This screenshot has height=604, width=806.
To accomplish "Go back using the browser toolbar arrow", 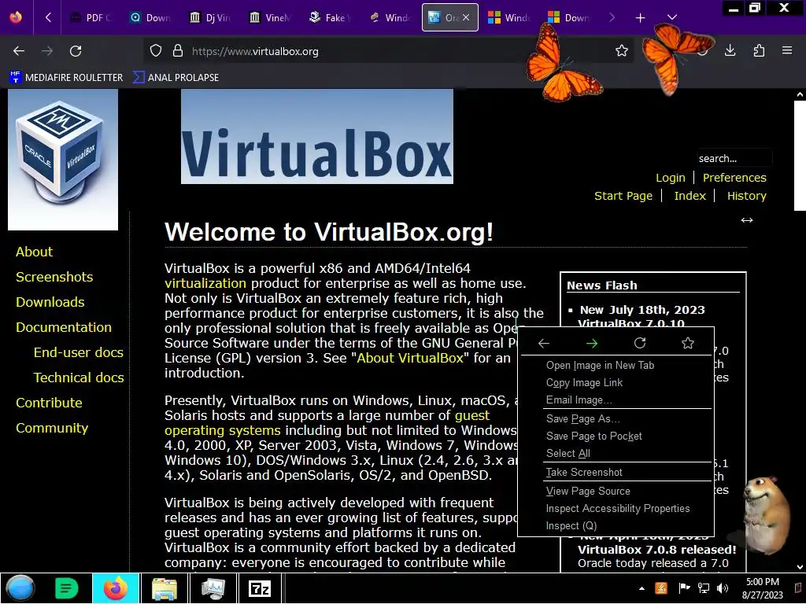I will 19,51.
